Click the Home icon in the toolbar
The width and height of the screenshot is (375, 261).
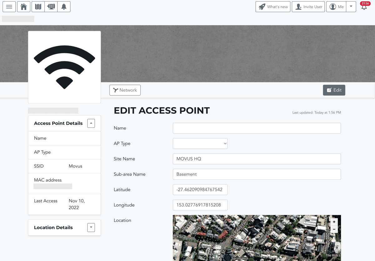pyautogui.click(x=23, y=7)
